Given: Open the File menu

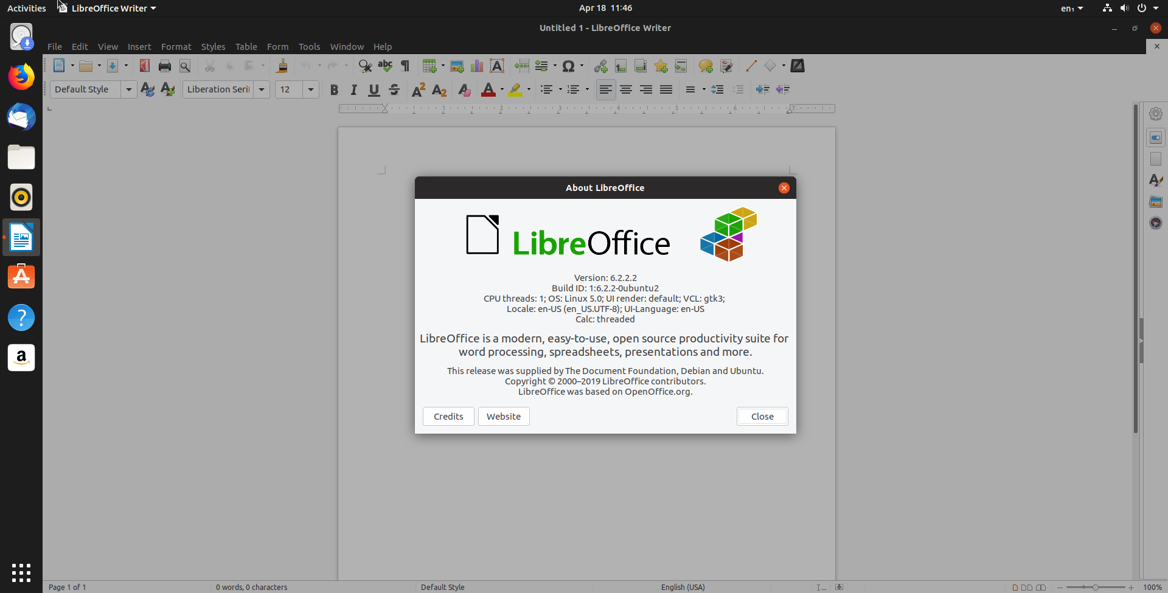Looking at the screenshot, I should [x=55, y=46].
